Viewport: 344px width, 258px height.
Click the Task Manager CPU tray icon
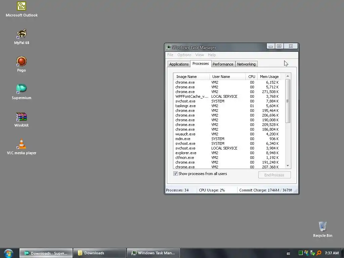pos(301,253)
